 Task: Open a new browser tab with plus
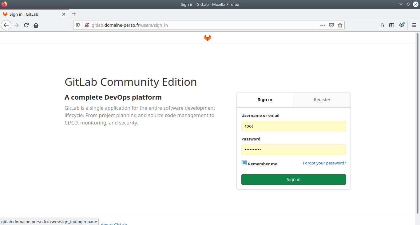[x=74, y=14]
